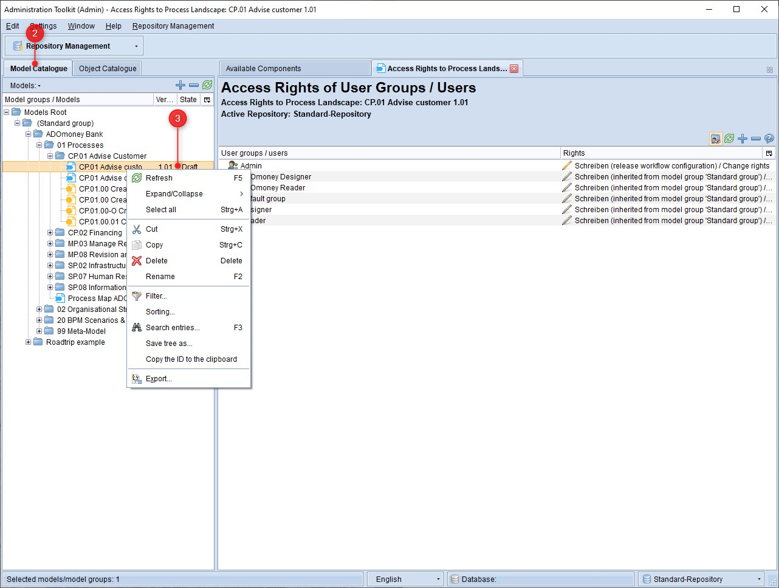Sort by the Rights column header
Viewport: 779px width, 588px height.
[x=661, y=153]
